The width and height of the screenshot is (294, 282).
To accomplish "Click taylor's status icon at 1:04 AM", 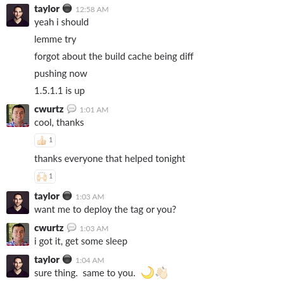I will tap(67, 259).
